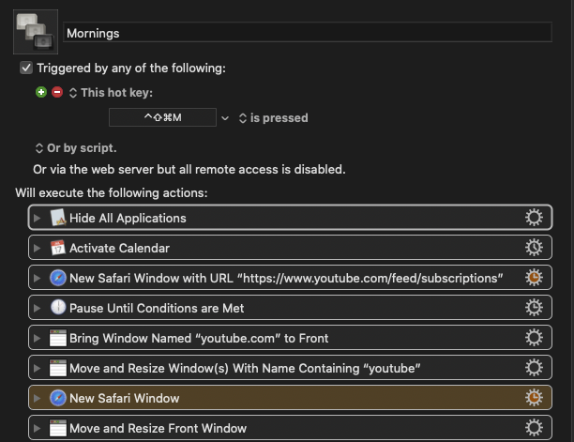Click Safari icon on New Safari Window action
The image size is (574, 442).
(58, 398)
